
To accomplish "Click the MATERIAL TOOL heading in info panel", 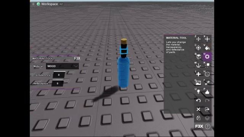I will pos(176,38).
